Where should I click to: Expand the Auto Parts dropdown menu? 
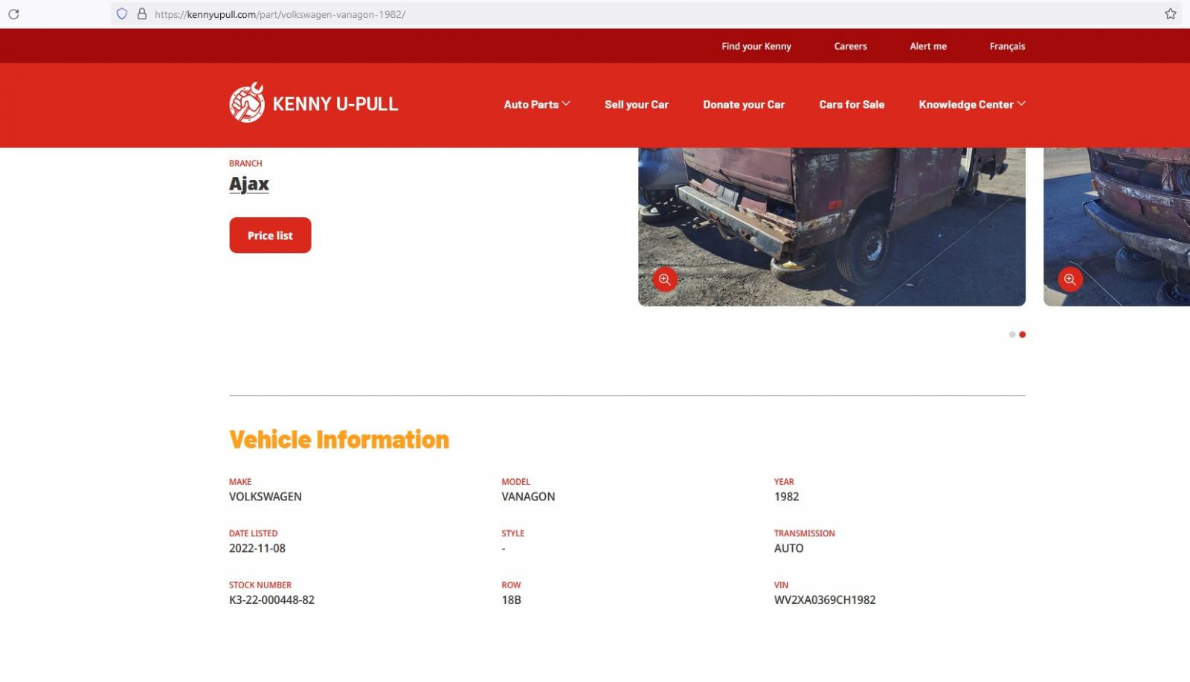tap(537, 105)
